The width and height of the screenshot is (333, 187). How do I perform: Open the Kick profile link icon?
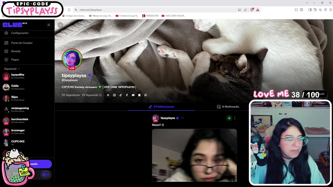click(139, 95)
